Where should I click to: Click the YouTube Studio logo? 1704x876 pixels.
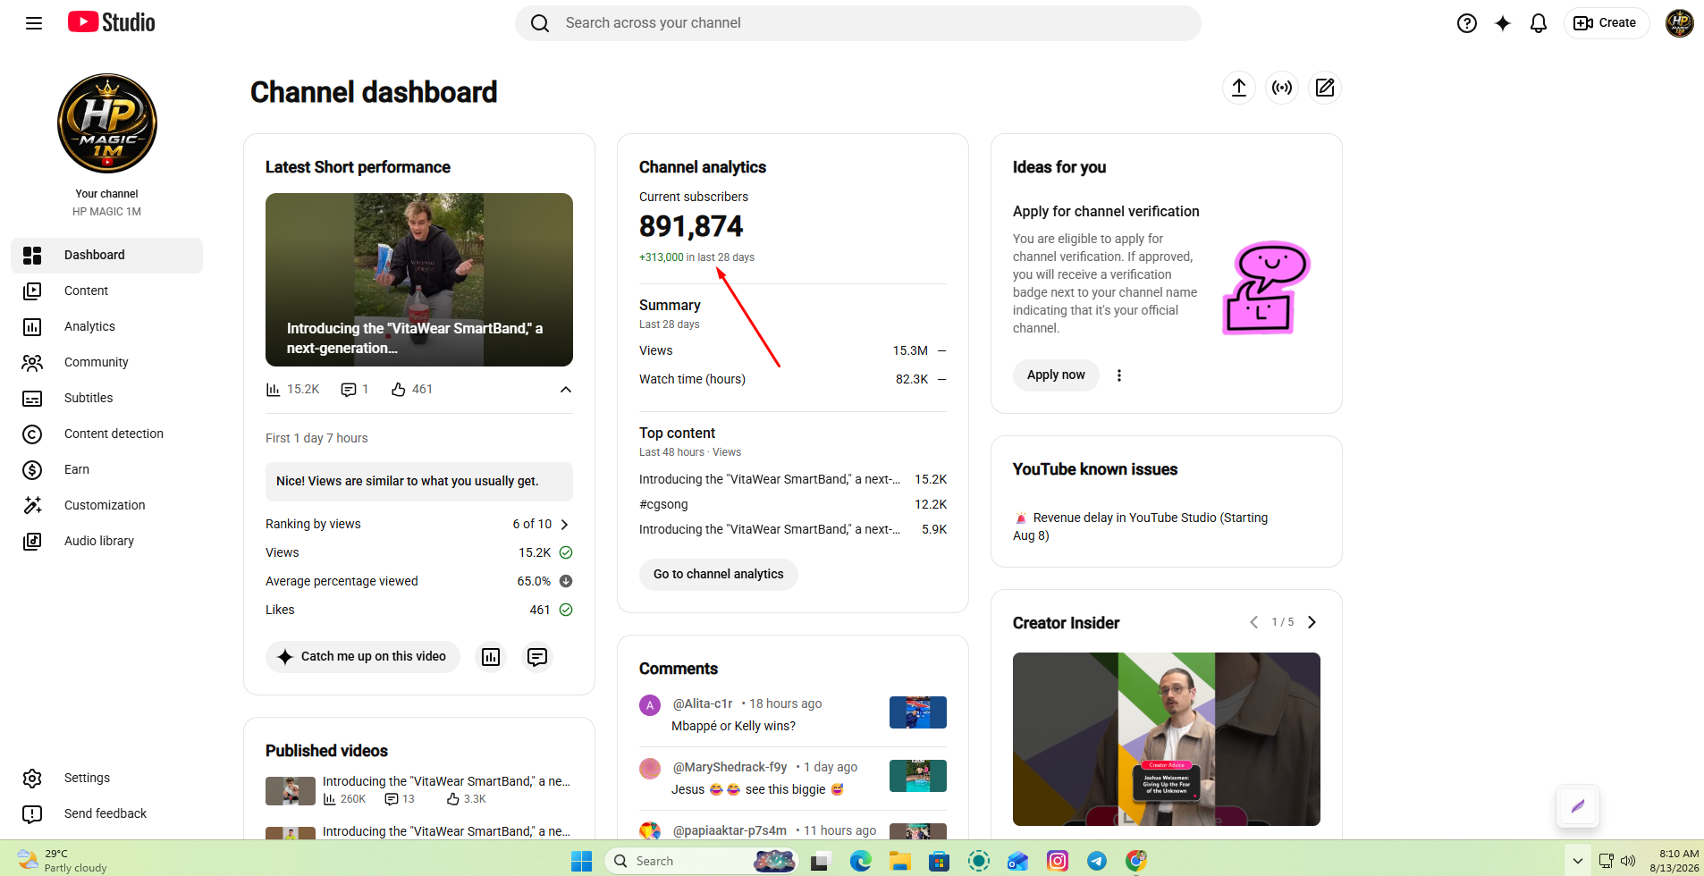click(112, 22)
